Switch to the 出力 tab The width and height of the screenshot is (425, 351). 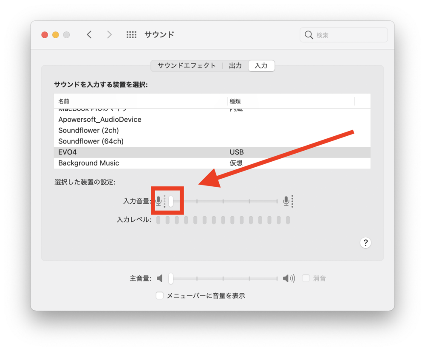coord(235,66)
